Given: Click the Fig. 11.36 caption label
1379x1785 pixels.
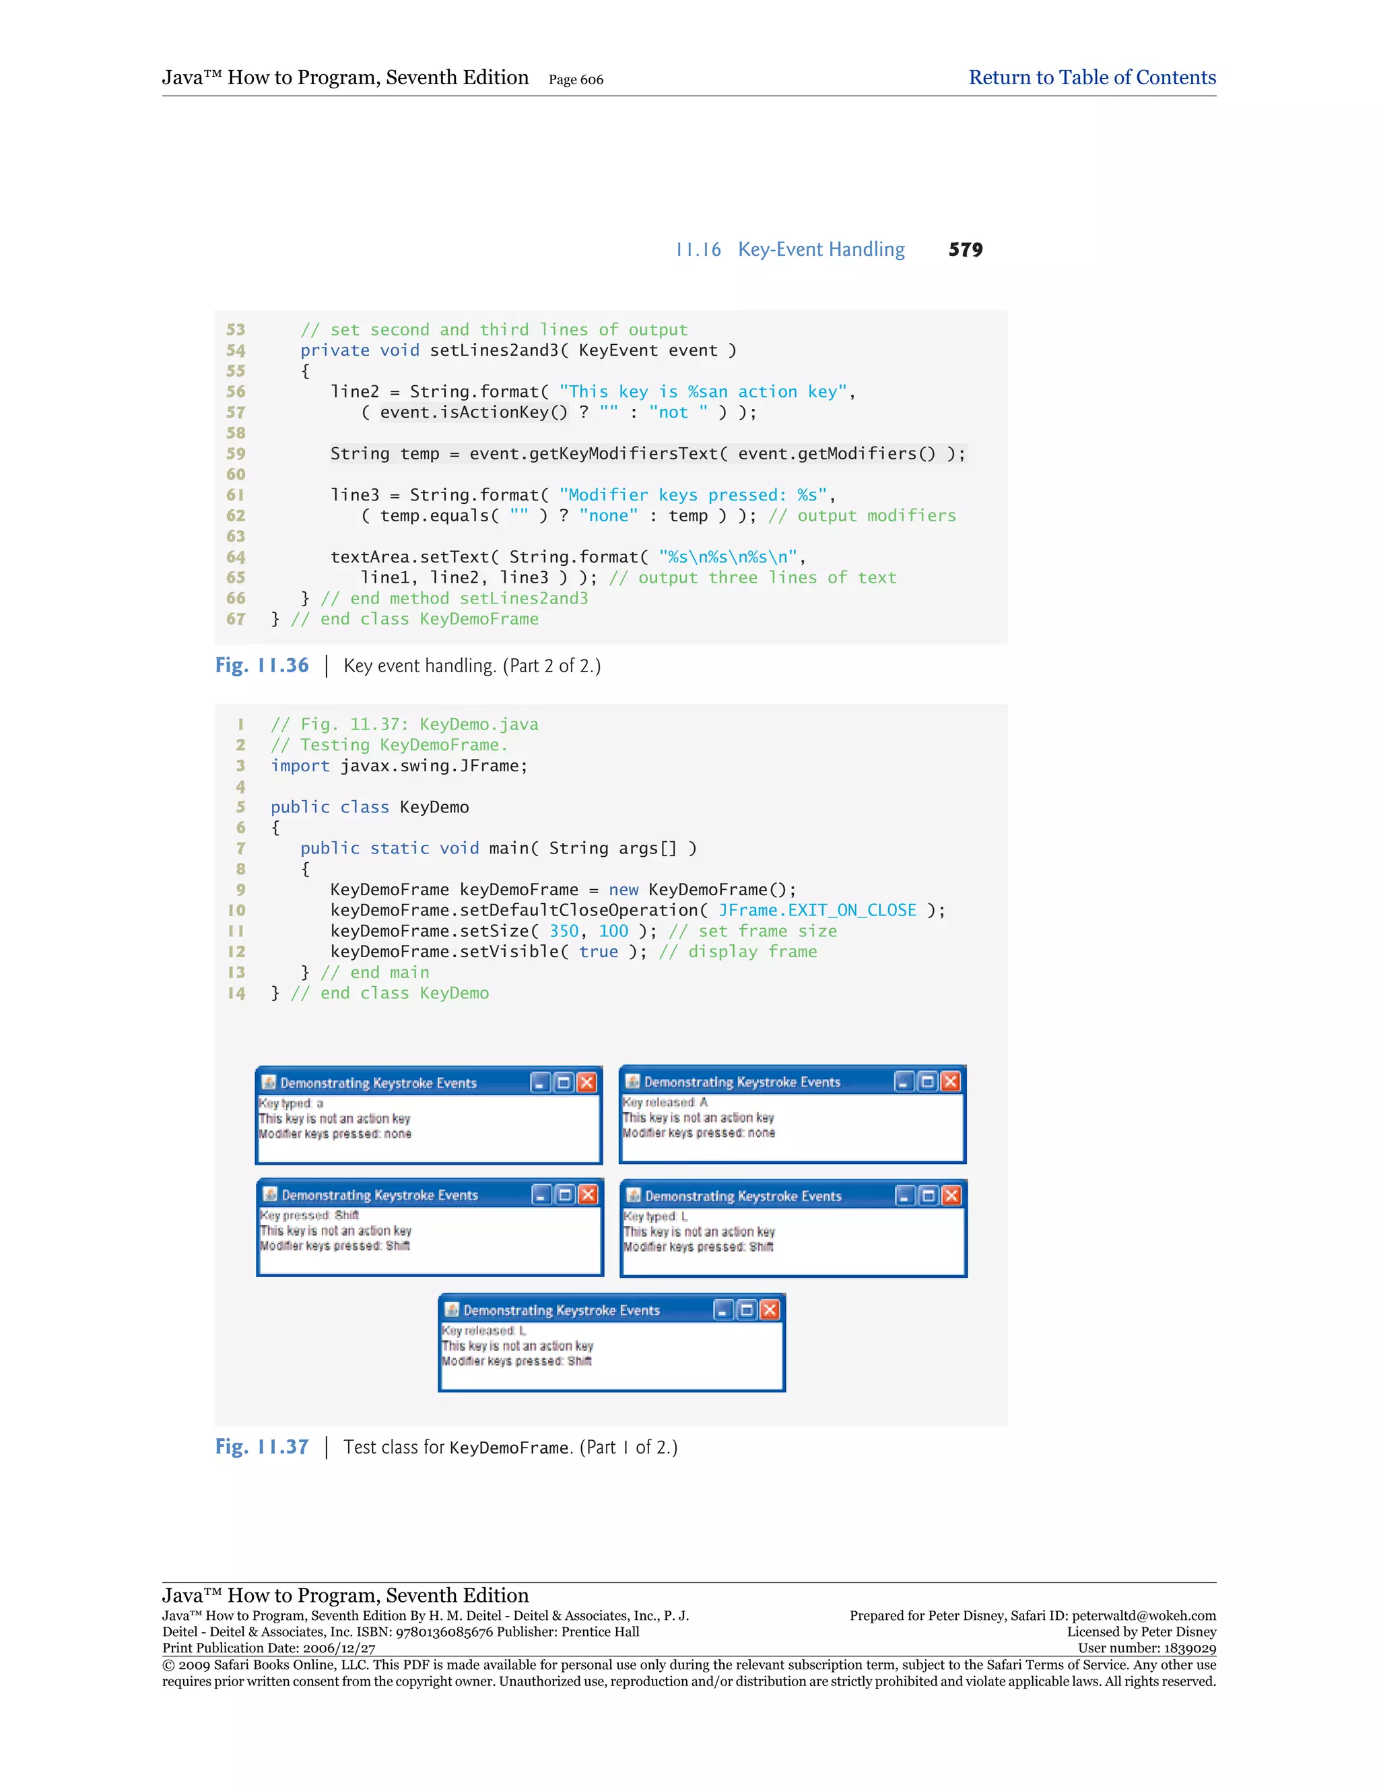Looking at the screenshot, I should pos(262,666).
